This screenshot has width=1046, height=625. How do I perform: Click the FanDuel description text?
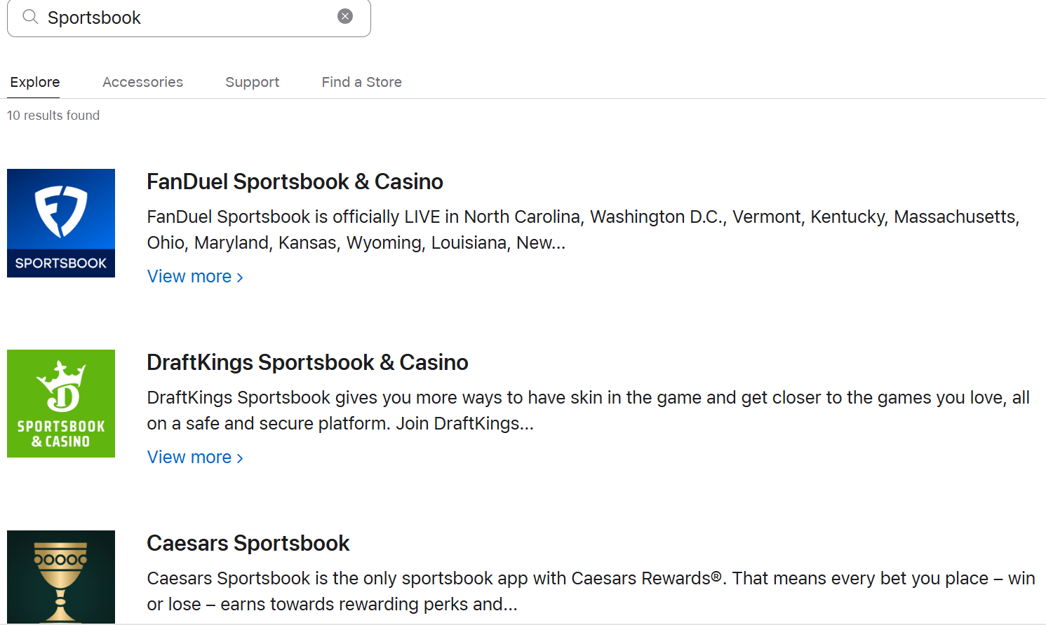(x=582, y=230)
